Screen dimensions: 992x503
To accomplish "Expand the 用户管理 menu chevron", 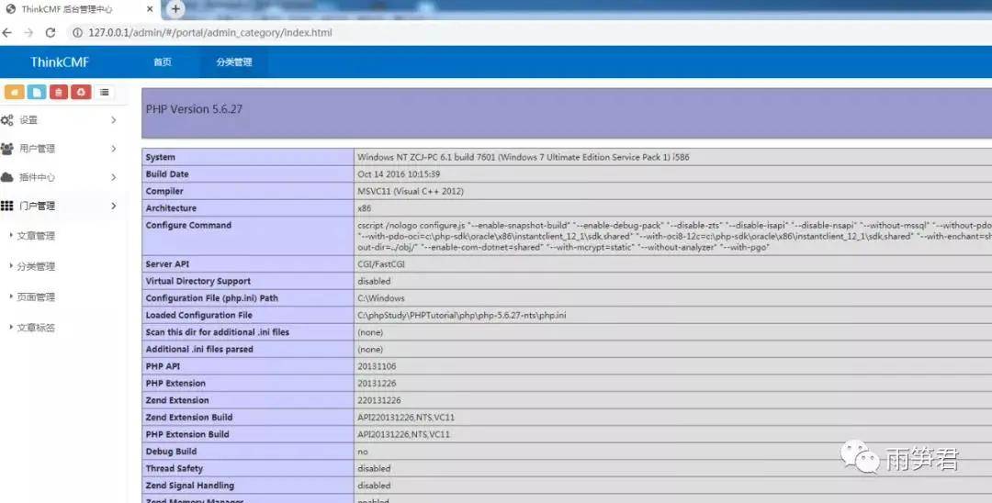I will (x=113, y=149).
